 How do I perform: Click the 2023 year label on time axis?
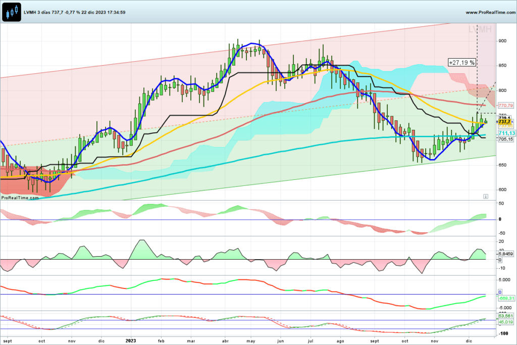pyautogui.click(x=131, y=341)
